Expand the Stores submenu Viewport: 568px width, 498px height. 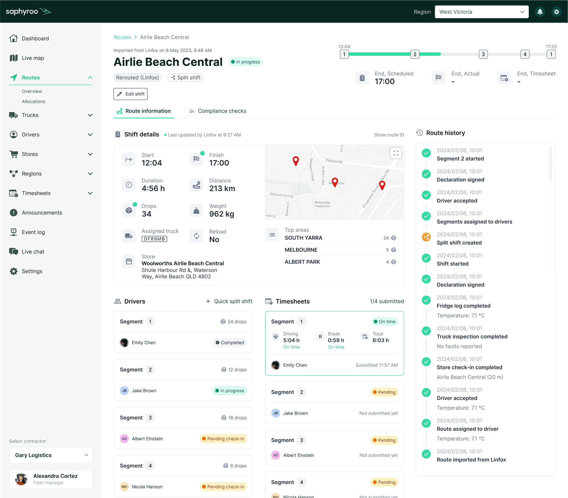tap(90, 154)
